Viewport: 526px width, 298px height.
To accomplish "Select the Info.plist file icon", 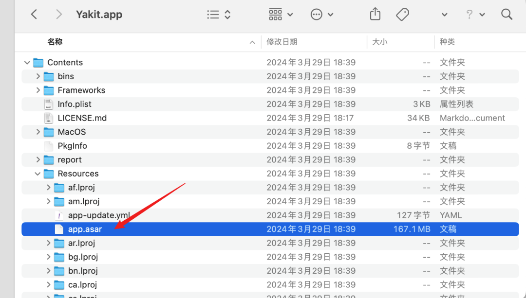I will pyautogui.click(x=49, y=104).
